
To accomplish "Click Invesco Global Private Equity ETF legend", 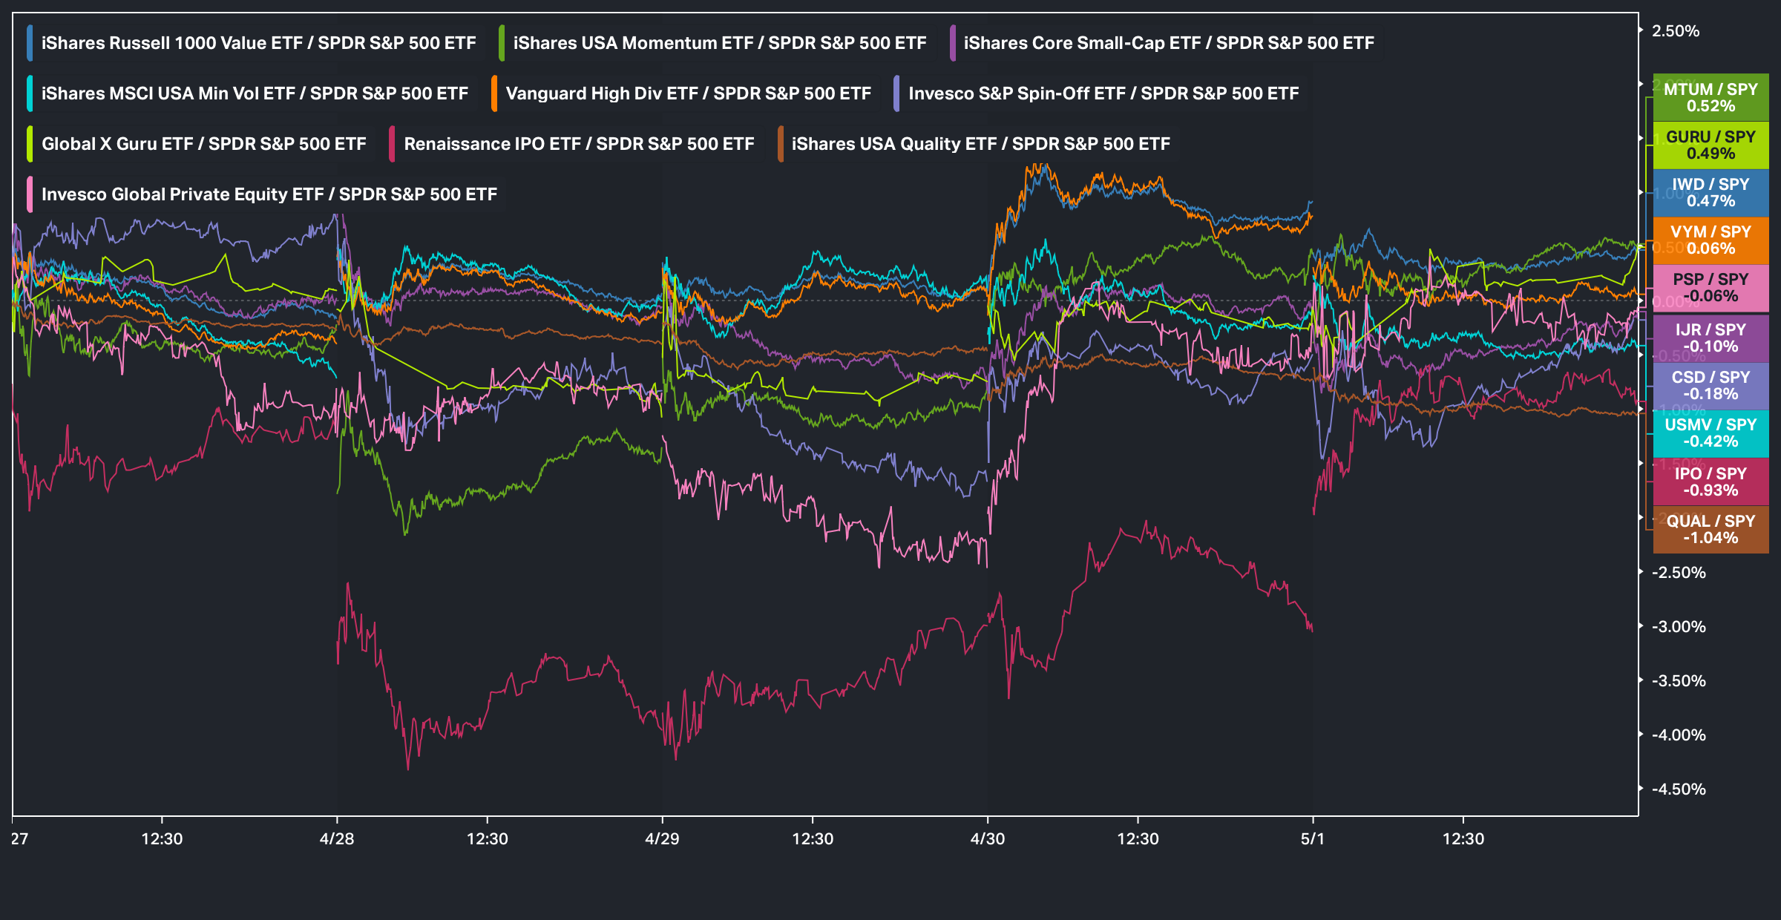I will pyautogui.click(x=263, y=194).
